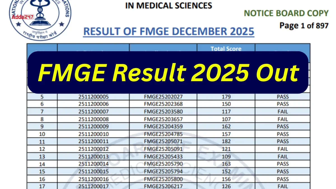336x189 pixels.
Task: Click the "FMGE Result 2025 Out" banner
Action: (168, 73)
